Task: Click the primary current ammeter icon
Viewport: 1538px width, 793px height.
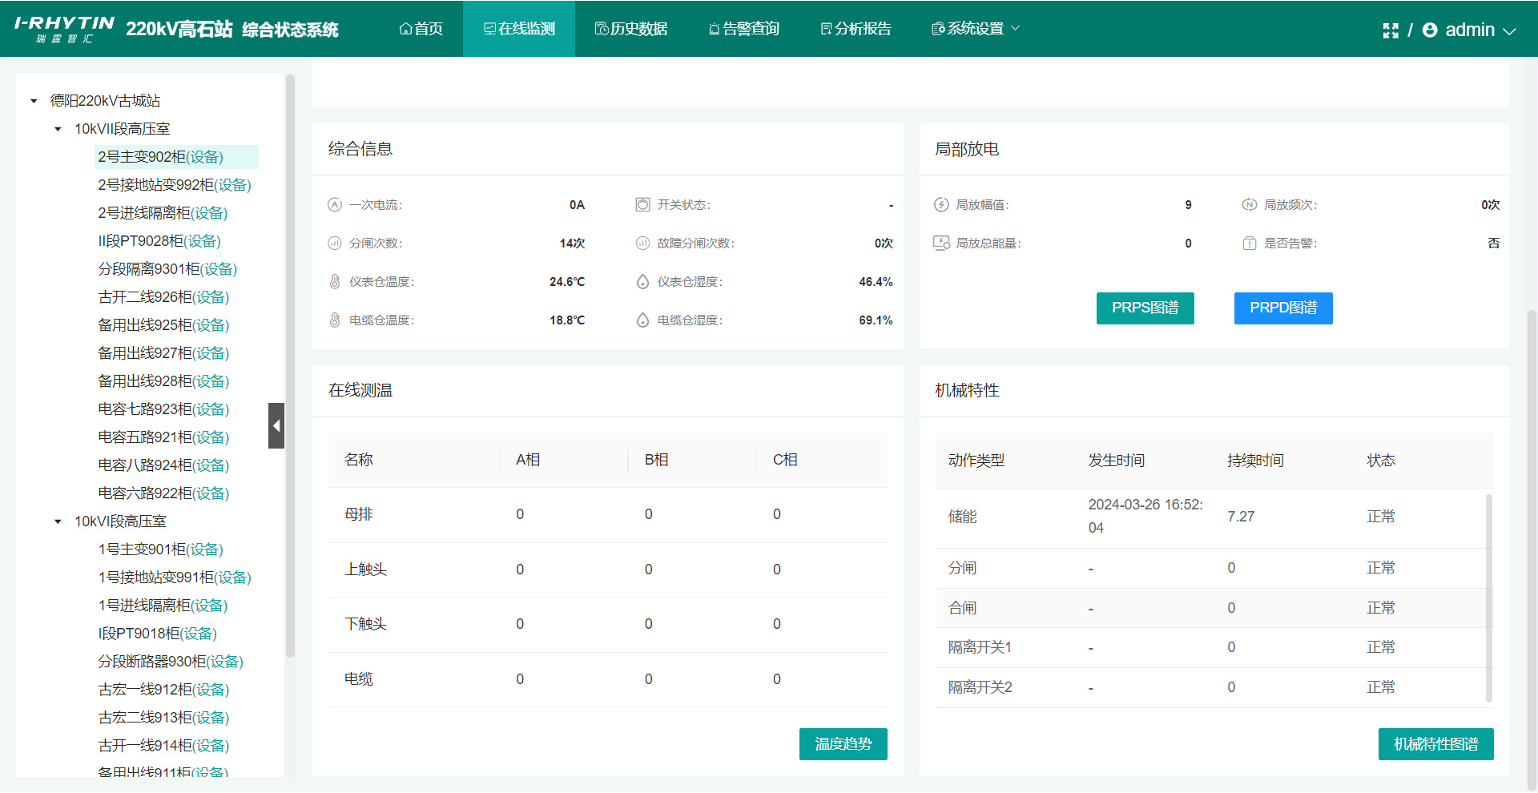Action: 335,205
